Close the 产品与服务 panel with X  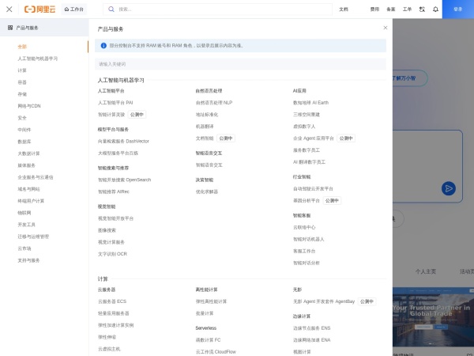click(x=386, y=28)
